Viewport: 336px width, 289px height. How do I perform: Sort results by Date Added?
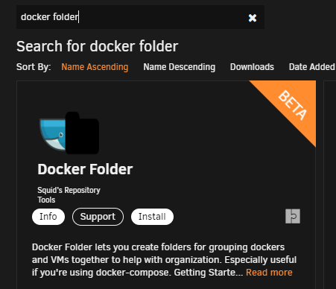click(x=312, y=67)
